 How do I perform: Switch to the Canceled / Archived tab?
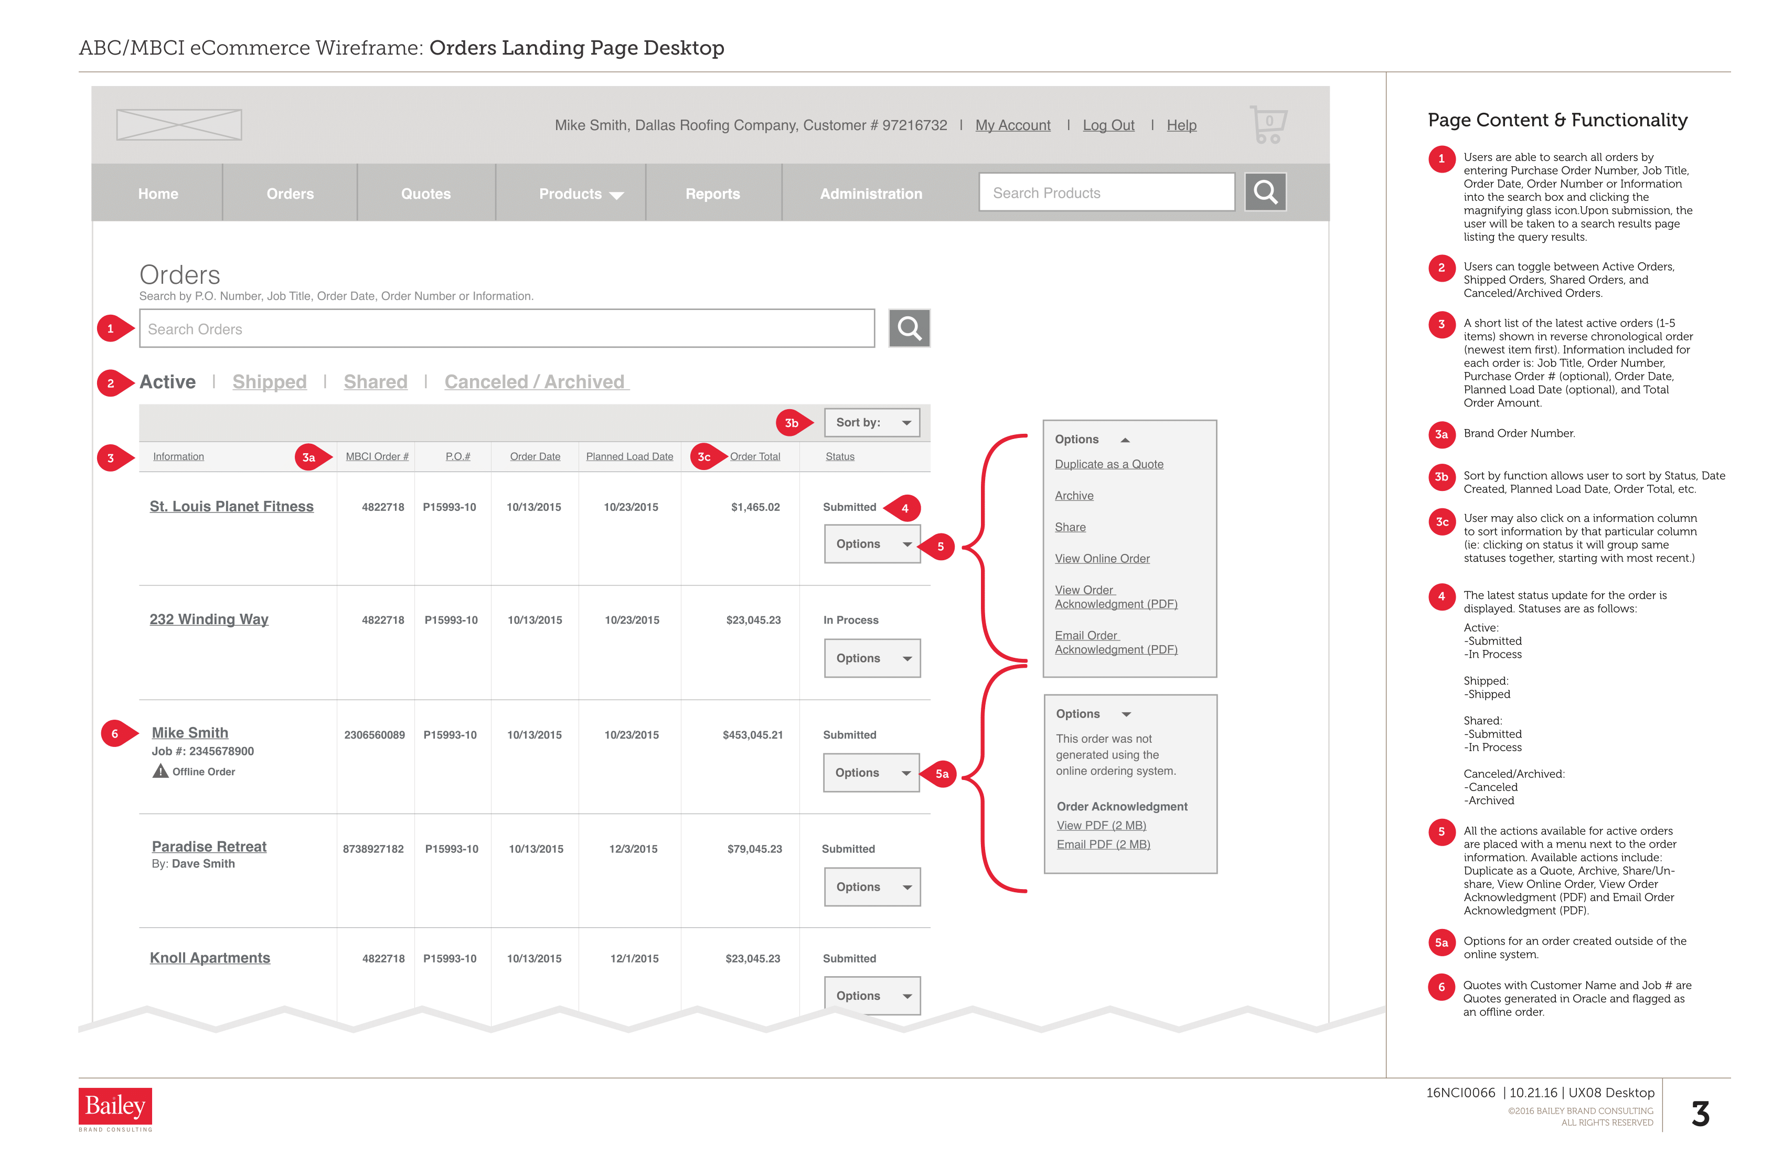point(535,382)
